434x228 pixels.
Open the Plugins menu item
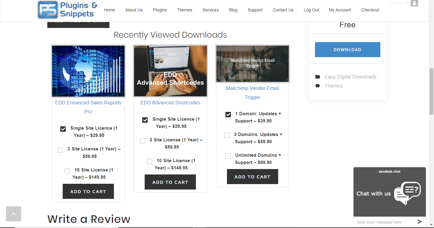point(160,10)
